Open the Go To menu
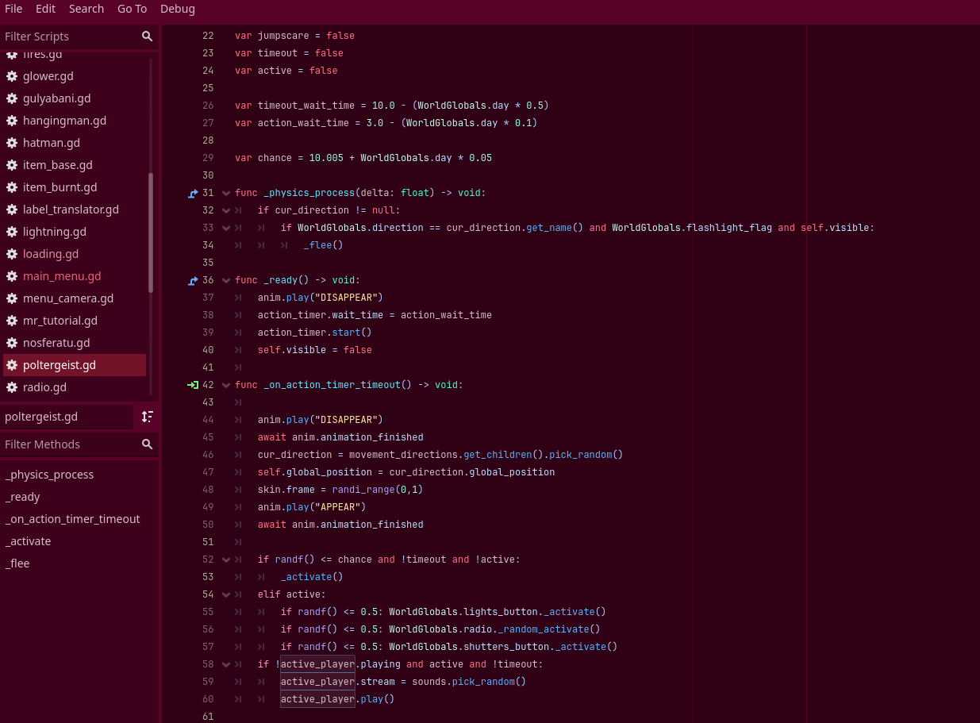The width and height of the screenshot is (980, 723). (x=133, y=9)
